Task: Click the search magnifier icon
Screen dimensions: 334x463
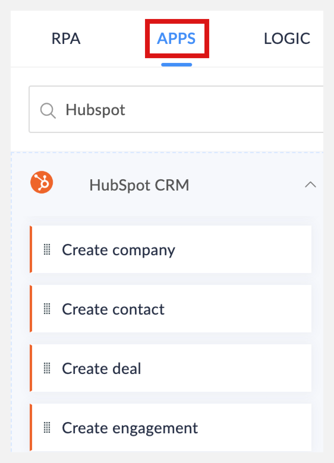Action: [48, 110]
